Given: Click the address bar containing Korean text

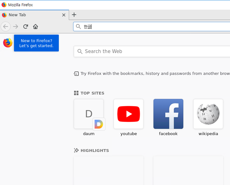Looking at the screenshot, I should point(152,27).
